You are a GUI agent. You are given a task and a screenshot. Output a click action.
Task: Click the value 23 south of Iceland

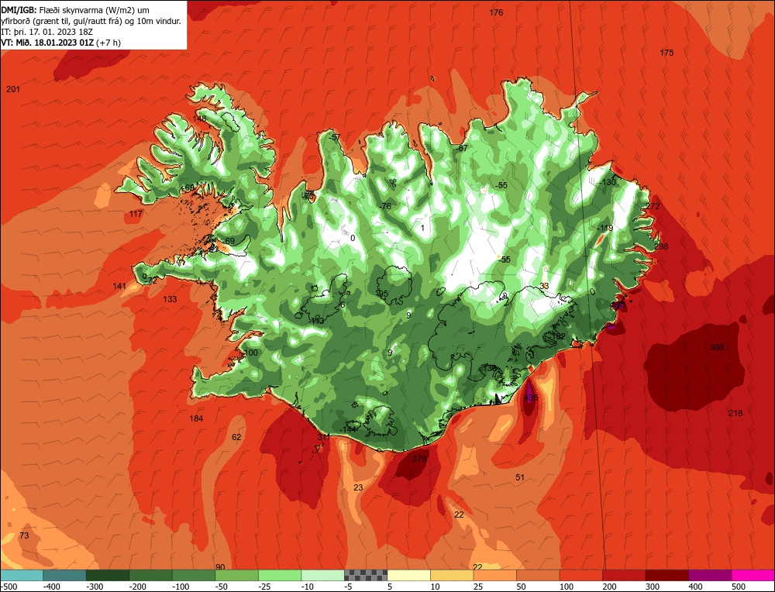coord(358,487)
